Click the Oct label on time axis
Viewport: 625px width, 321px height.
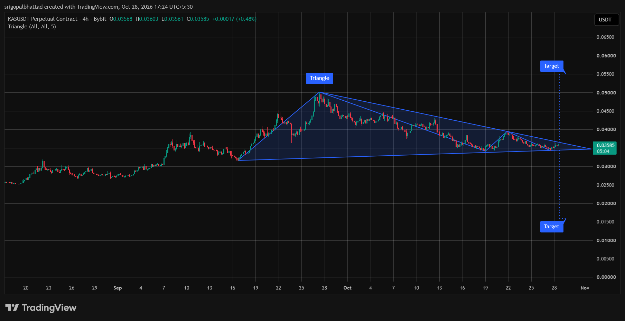[347, 288]
